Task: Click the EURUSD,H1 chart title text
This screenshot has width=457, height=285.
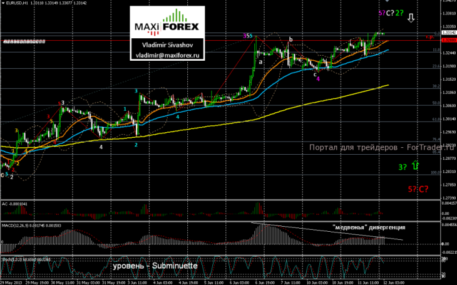Action: pos(17,3)
